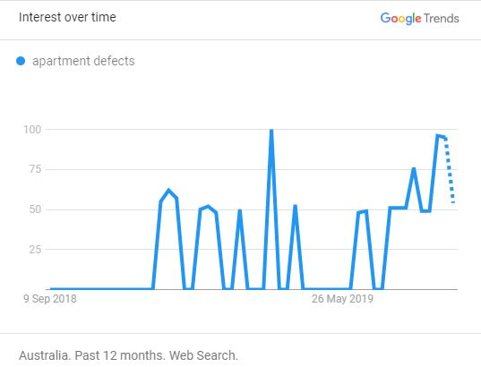This screenshot has width=481, height=367.
Task: Click the 9 Sep 2018 axis label
Action: (50, 299)
